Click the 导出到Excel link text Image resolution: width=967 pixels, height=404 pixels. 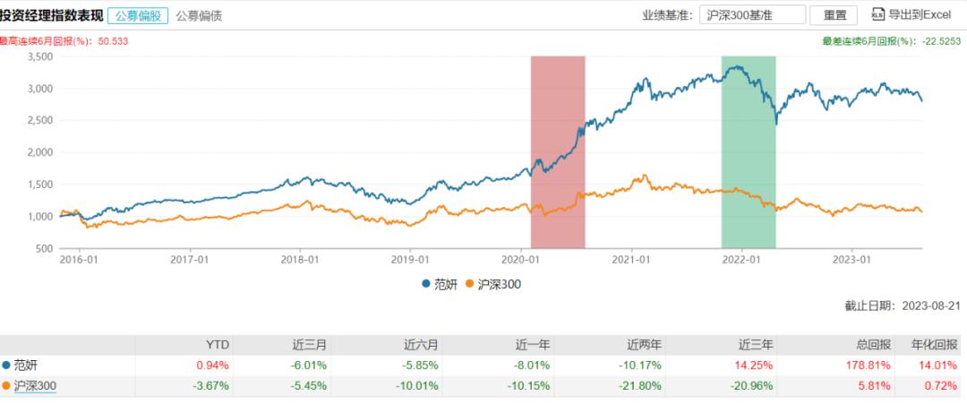tap(918, 15)
